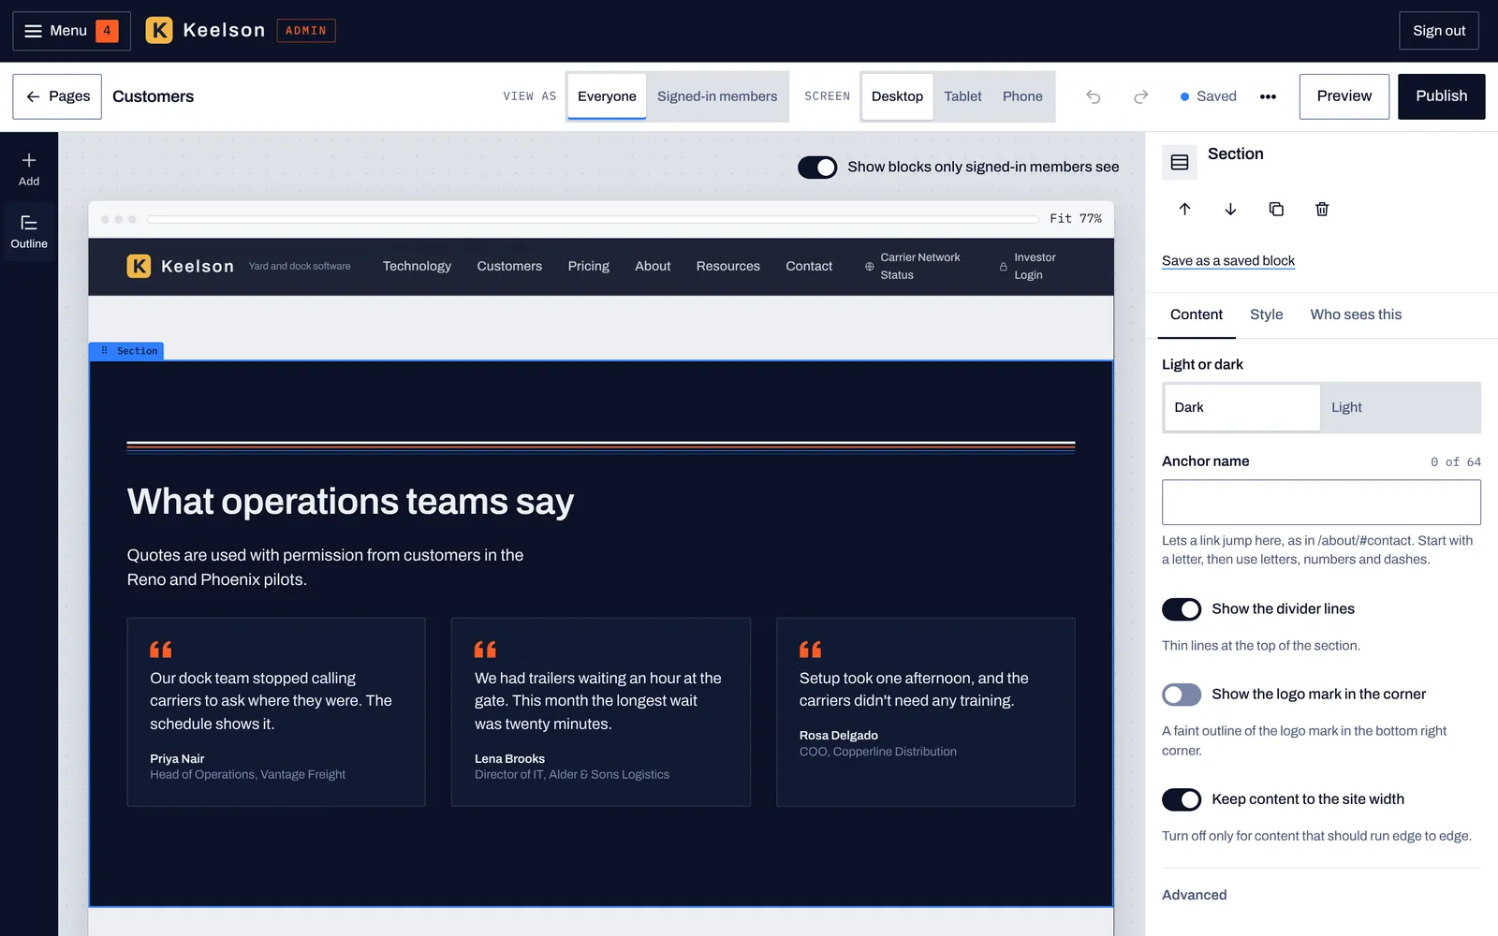This screenshot has height=936, width=1498.
Task: Go back to Pages
Action: (57, 96)
